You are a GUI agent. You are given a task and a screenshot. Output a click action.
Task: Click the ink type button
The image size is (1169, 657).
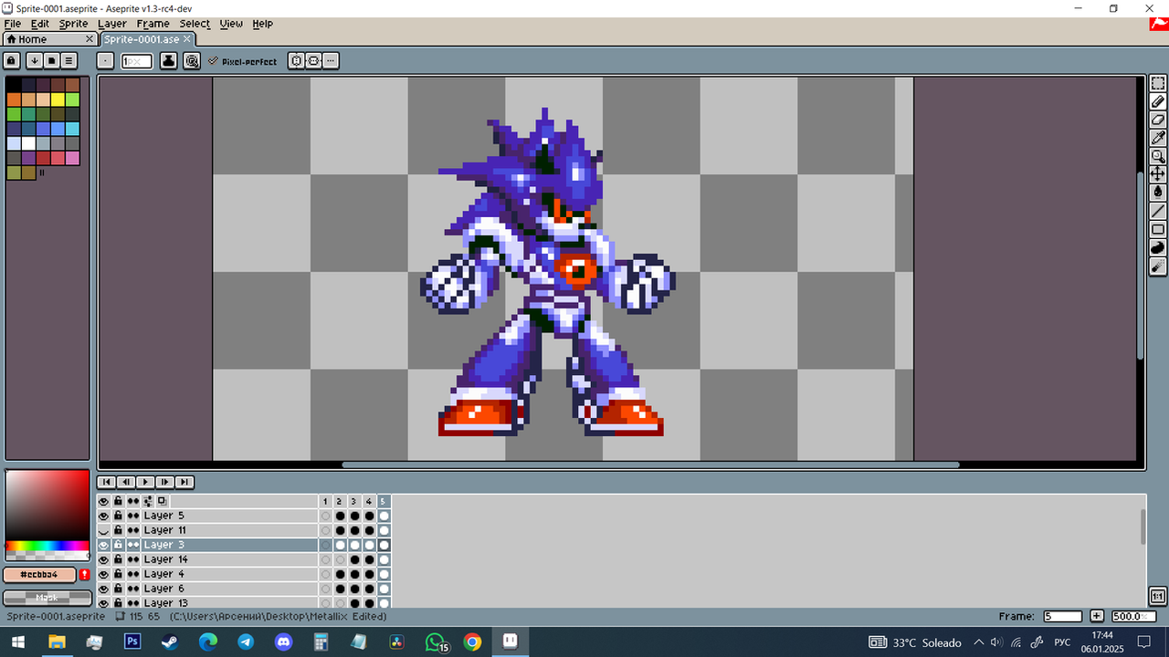pos(169,60)
